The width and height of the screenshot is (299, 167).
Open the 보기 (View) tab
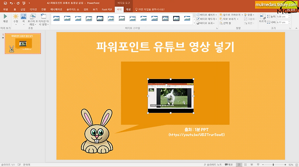[95, 10]
